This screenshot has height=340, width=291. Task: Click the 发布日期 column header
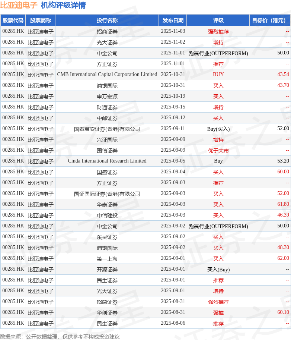pos(173,21)
